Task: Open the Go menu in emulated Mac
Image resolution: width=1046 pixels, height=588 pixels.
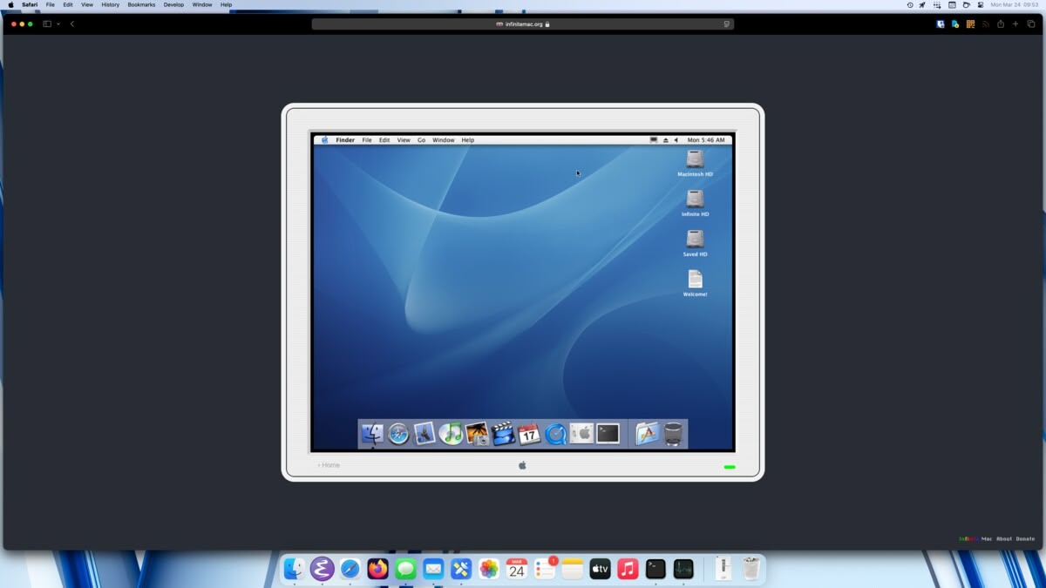Action: pos(421,140)
